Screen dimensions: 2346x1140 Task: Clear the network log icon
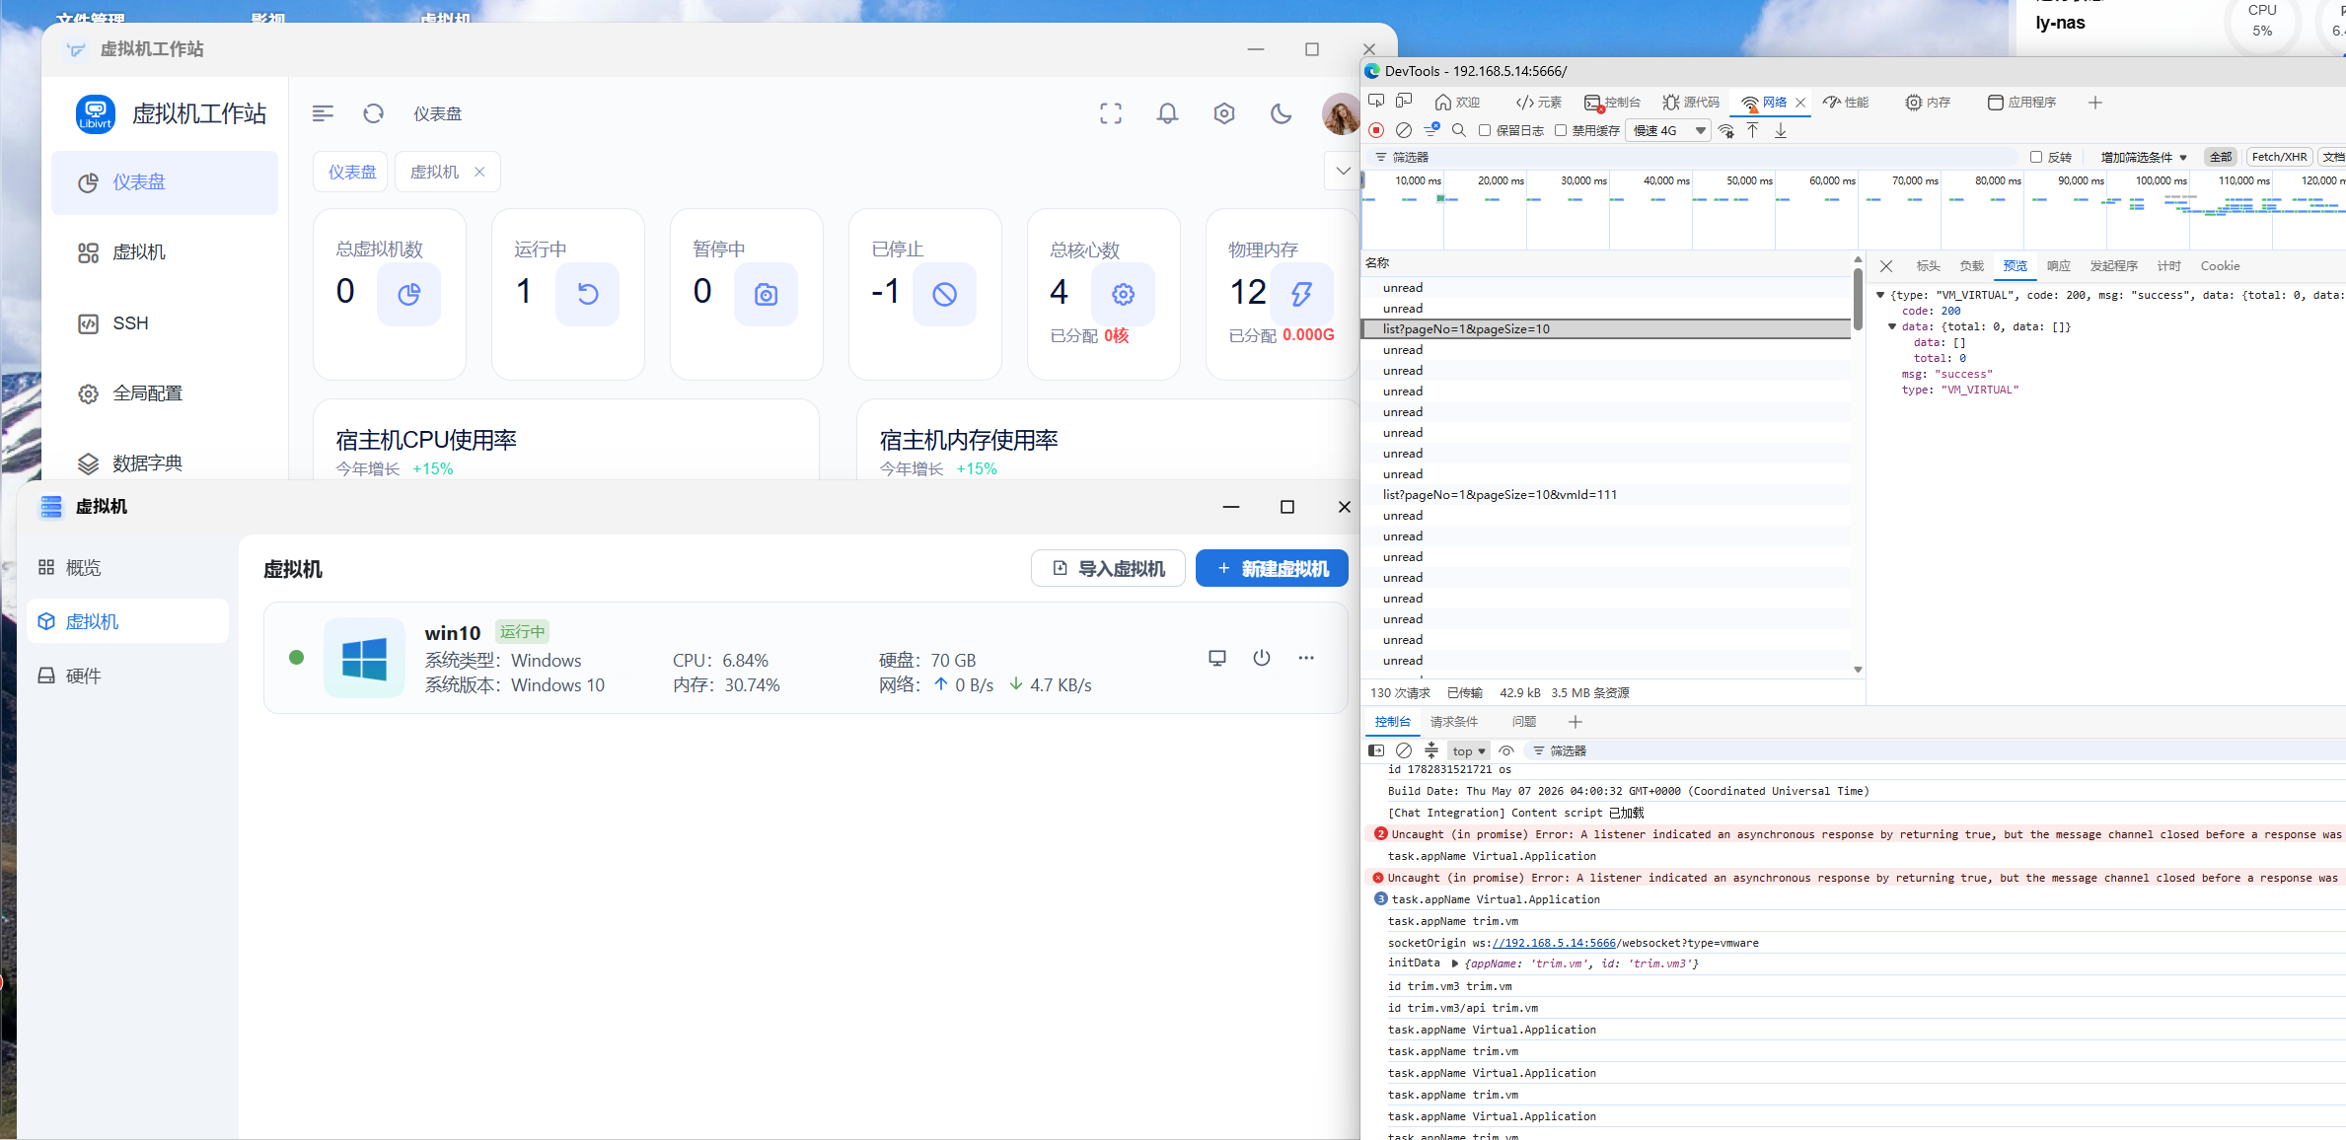click(x=1404, y=130)
